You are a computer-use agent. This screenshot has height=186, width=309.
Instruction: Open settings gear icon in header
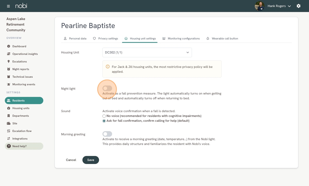coord(299,6)
